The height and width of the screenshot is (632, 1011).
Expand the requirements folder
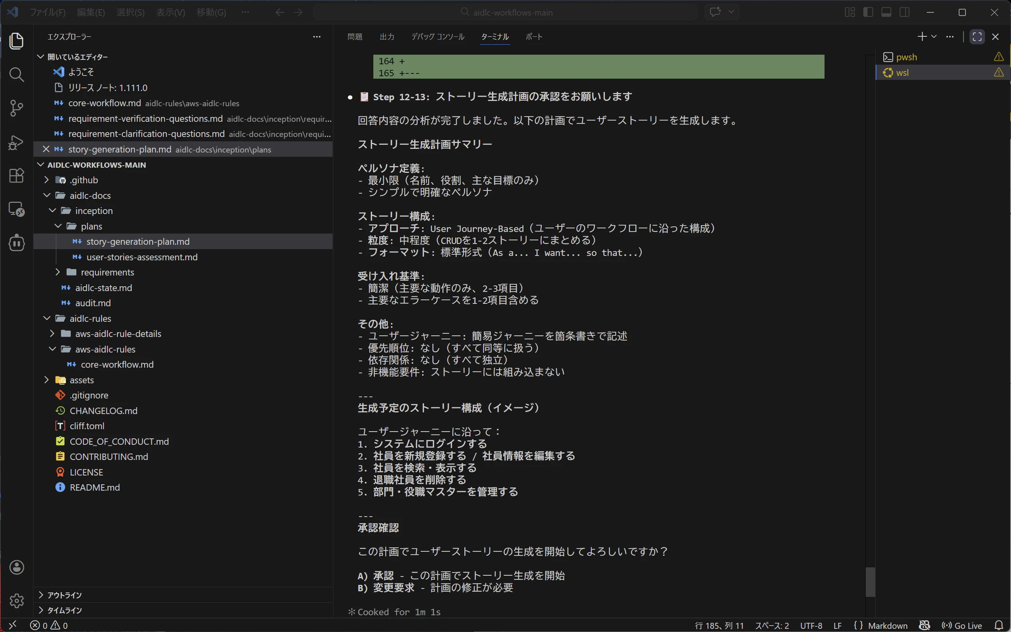point(184,272)
